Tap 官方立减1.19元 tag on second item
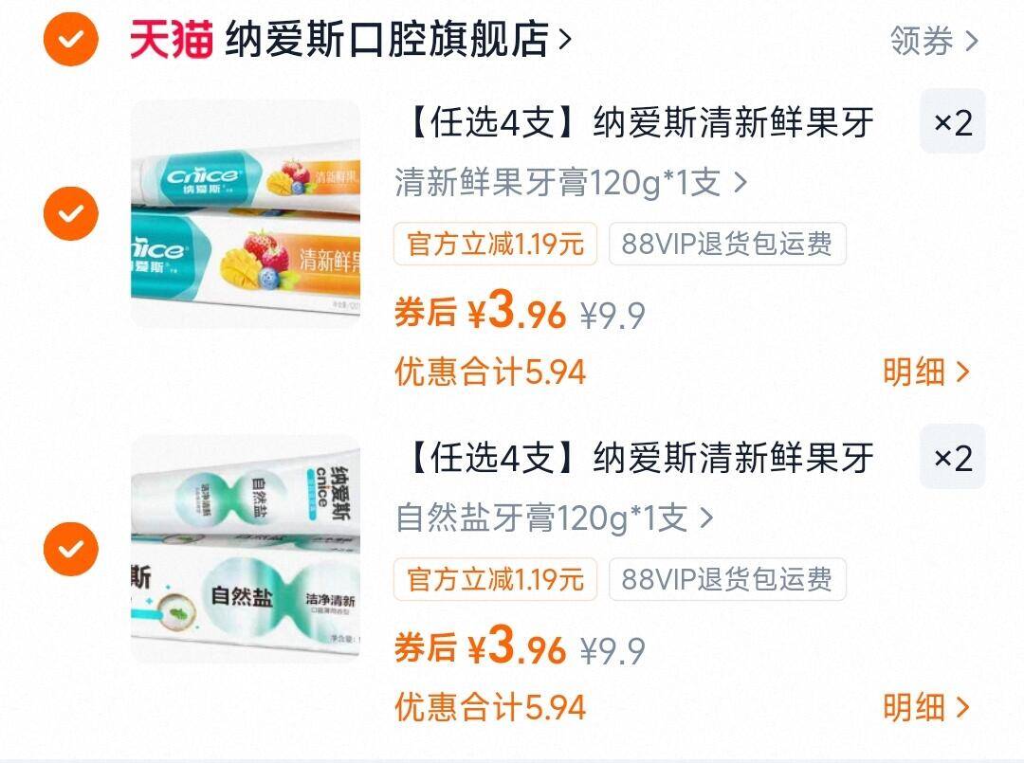This screenshot has width=1024, height=763. [x=495, y=579]
